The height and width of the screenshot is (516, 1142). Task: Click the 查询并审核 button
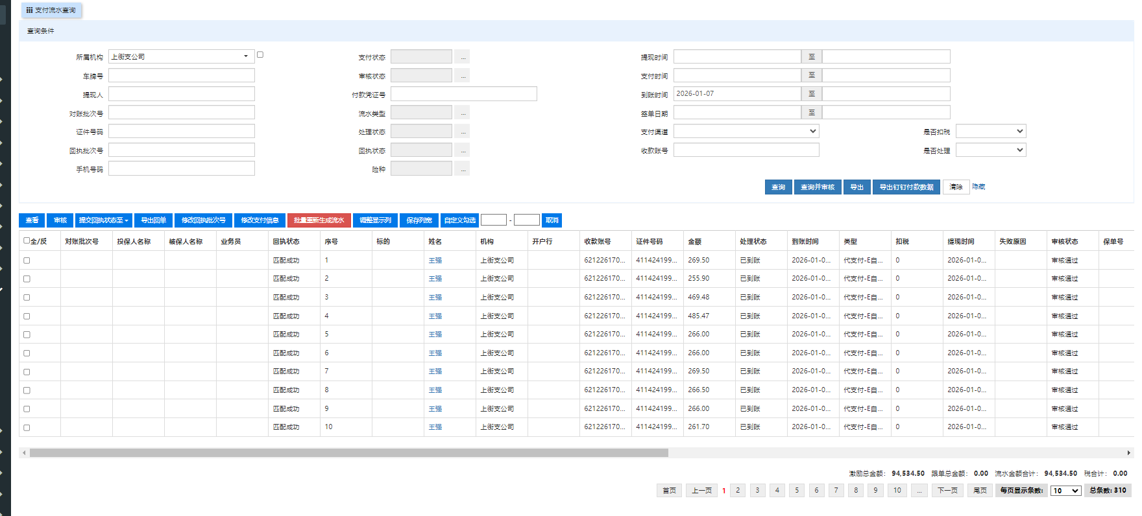(x=817, y=187)
